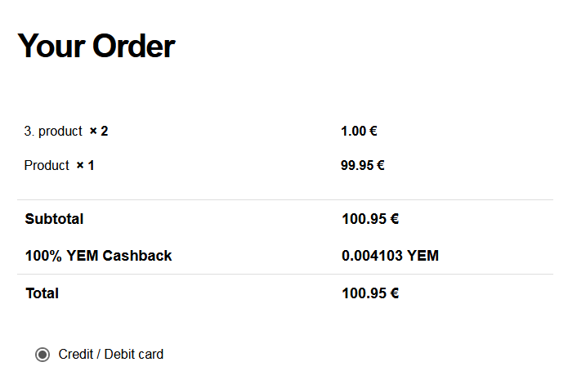This screenshot has height=371, width=577.
Task: Click the word Order in the heading
Action: (134, 46)
